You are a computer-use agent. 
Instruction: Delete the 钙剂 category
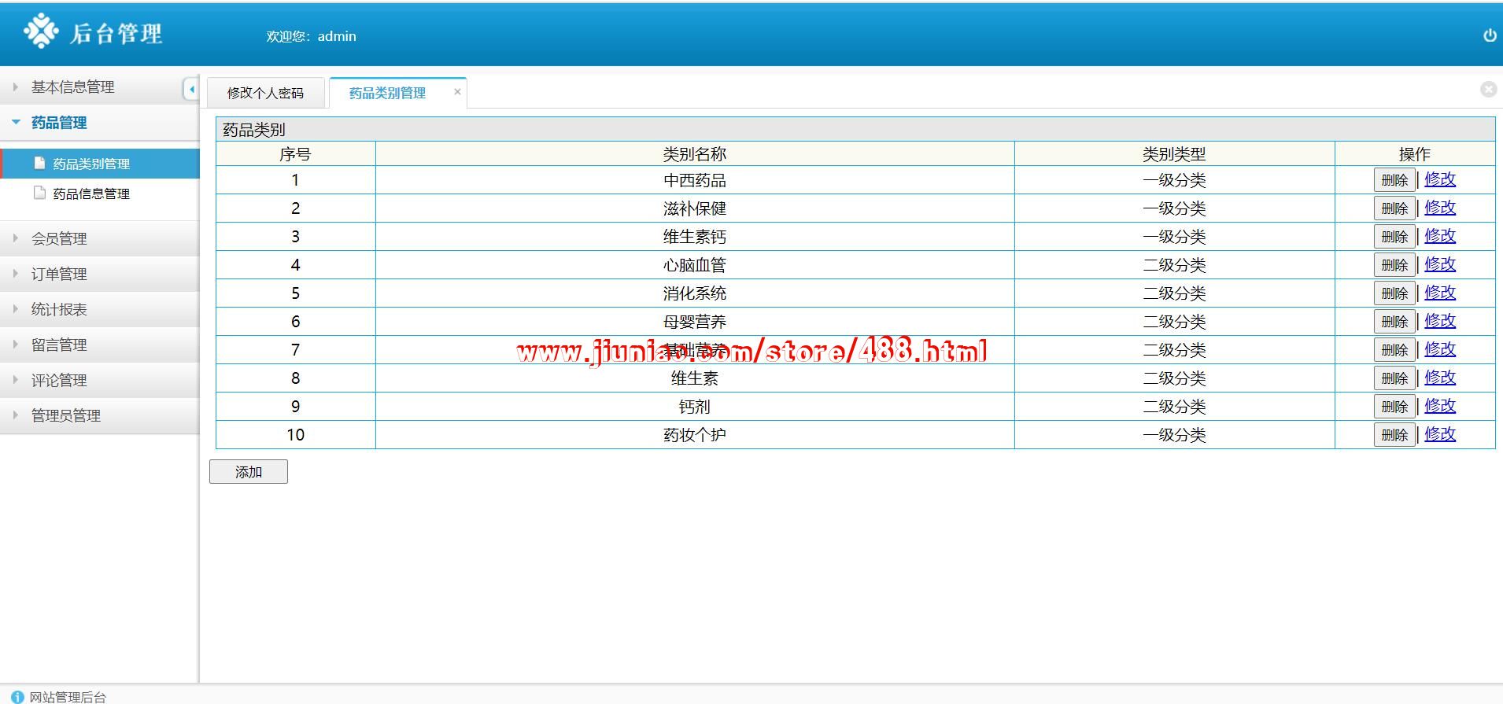[1394, 407]
